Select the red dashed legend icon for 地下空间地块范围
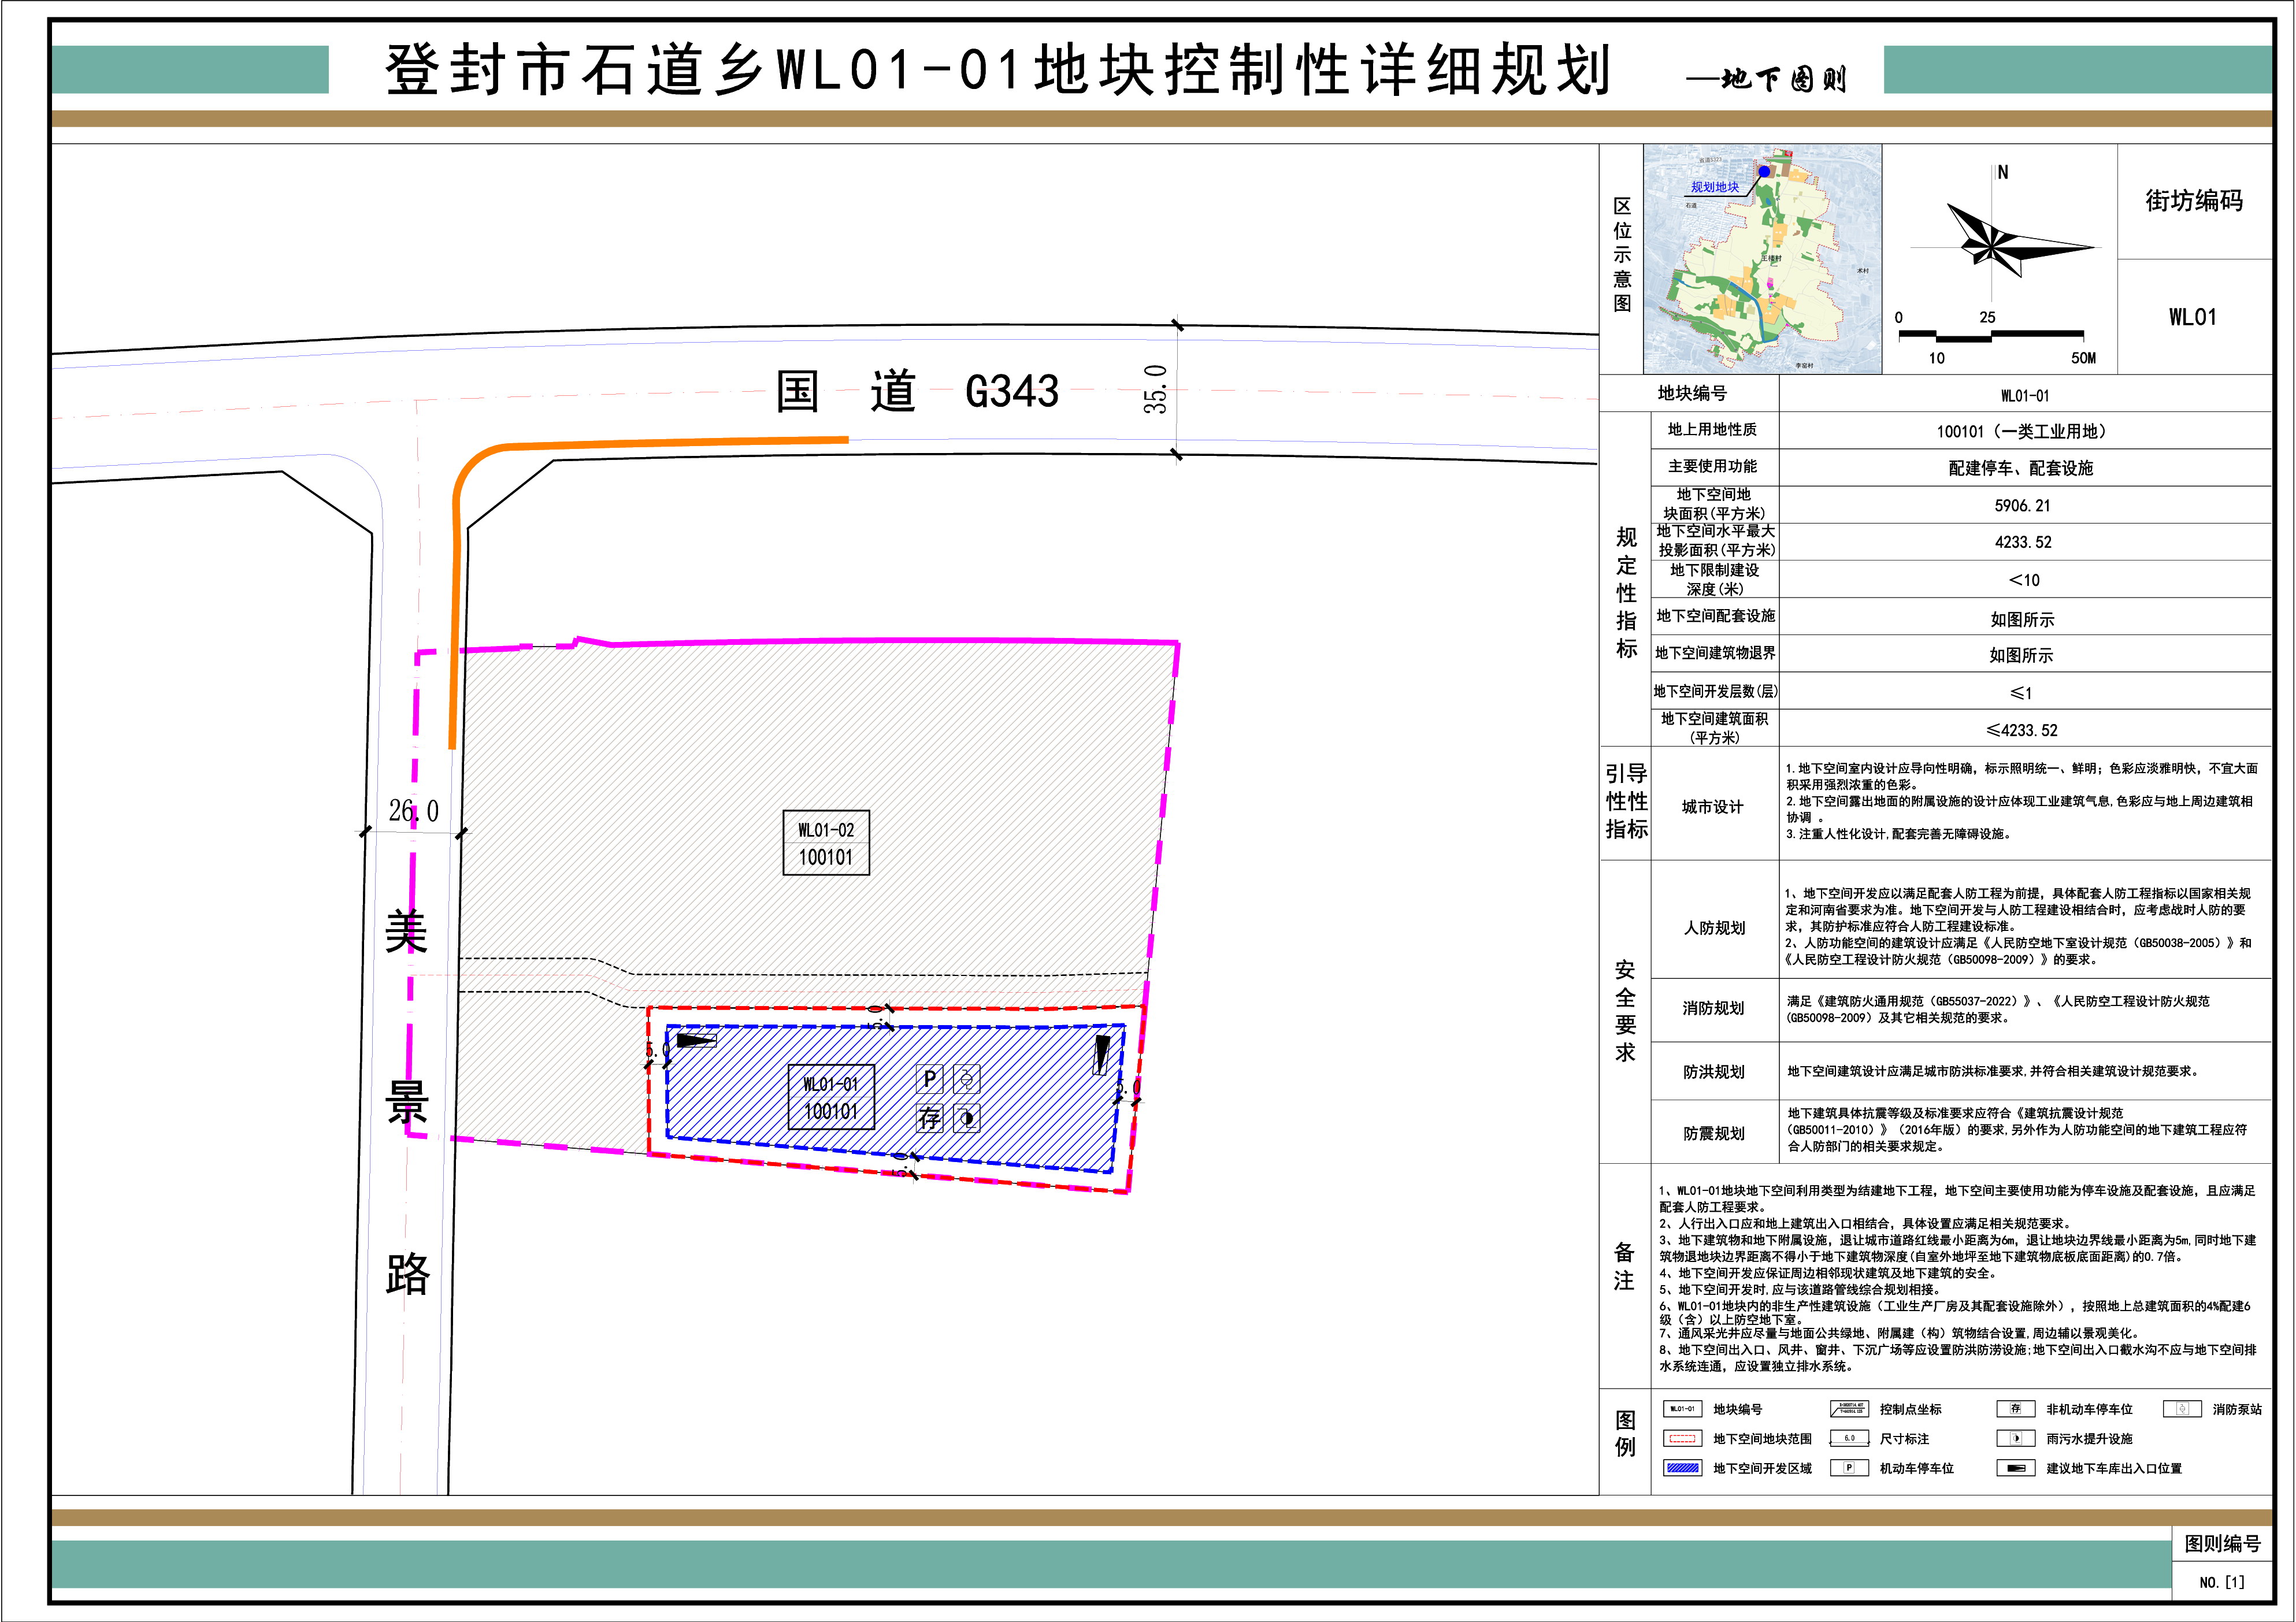This screenshot has height=1622, width=2296. (x=1682, y=1439)
